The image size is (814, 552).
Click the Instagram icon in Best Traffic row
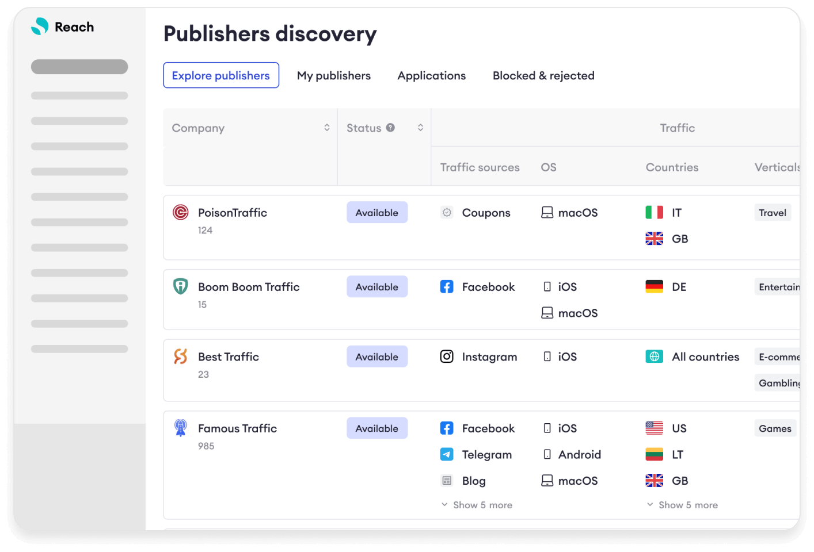[x=447, y=356]
